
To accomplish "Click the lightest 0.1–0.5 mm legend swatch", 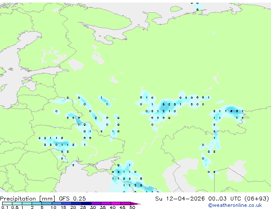I will (x=7, y=203).
